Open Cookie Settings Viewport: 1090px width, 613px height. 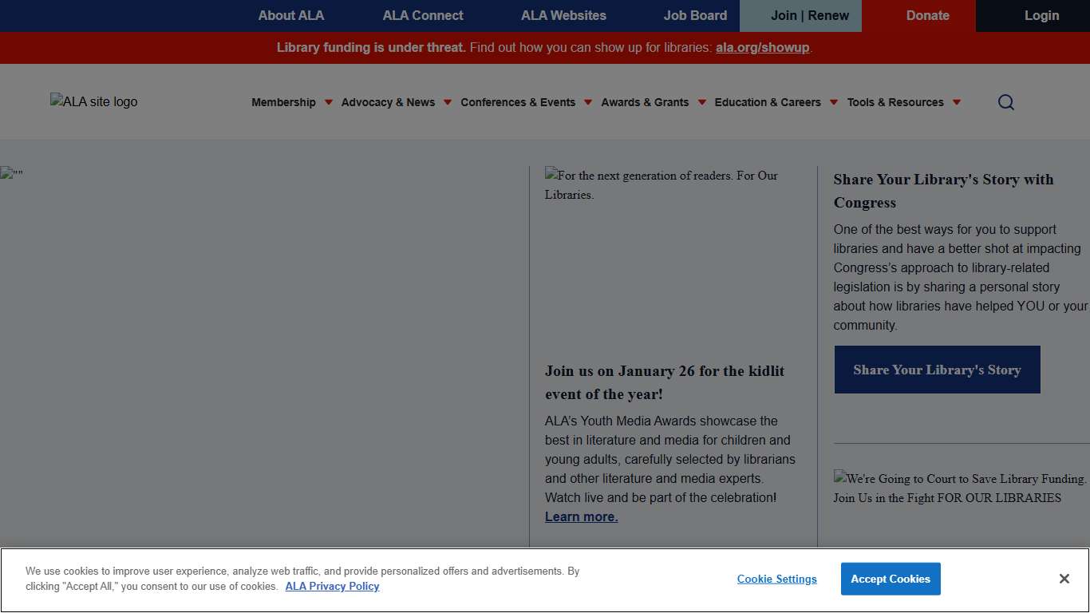click(776, 579)
